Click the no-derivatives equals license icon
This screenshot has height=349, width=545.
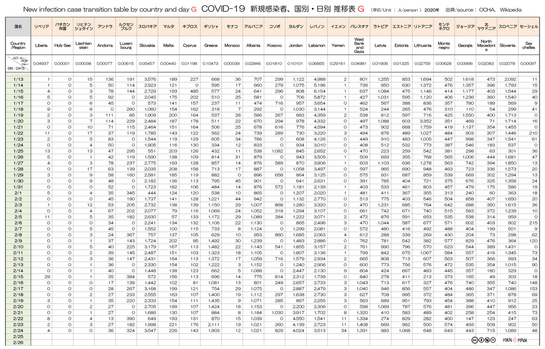pos(494,340)
